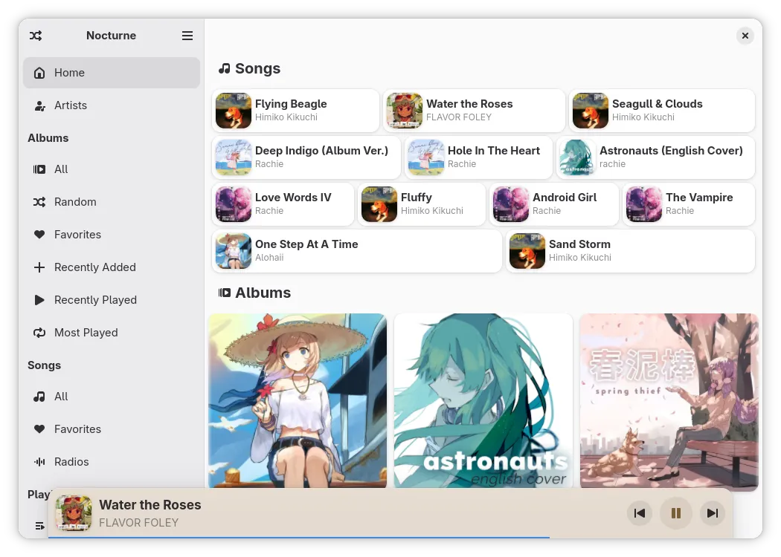
Task: Close the view with X button
Action: [x=745, y=36]
